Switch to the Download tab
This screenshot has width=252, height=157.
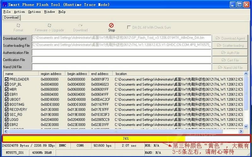(x=11, y=18)
